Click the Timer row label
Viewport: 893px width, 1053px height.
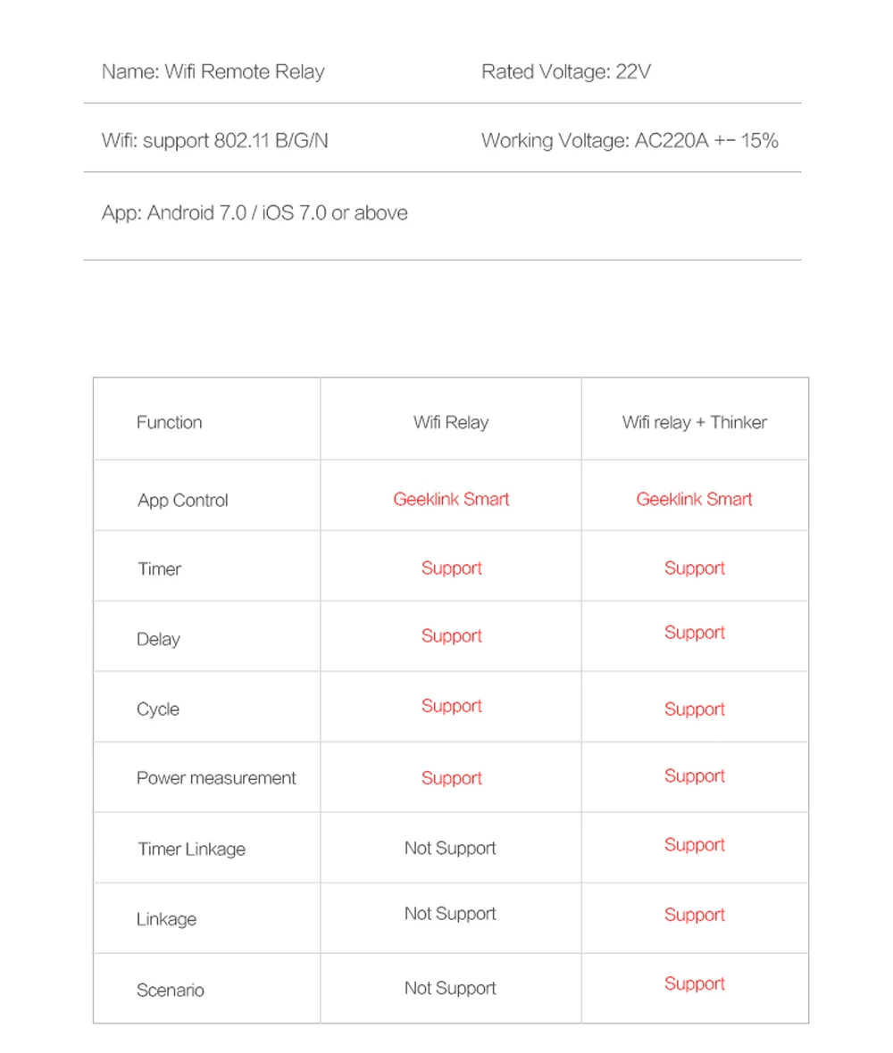click(x=159, y=569)
